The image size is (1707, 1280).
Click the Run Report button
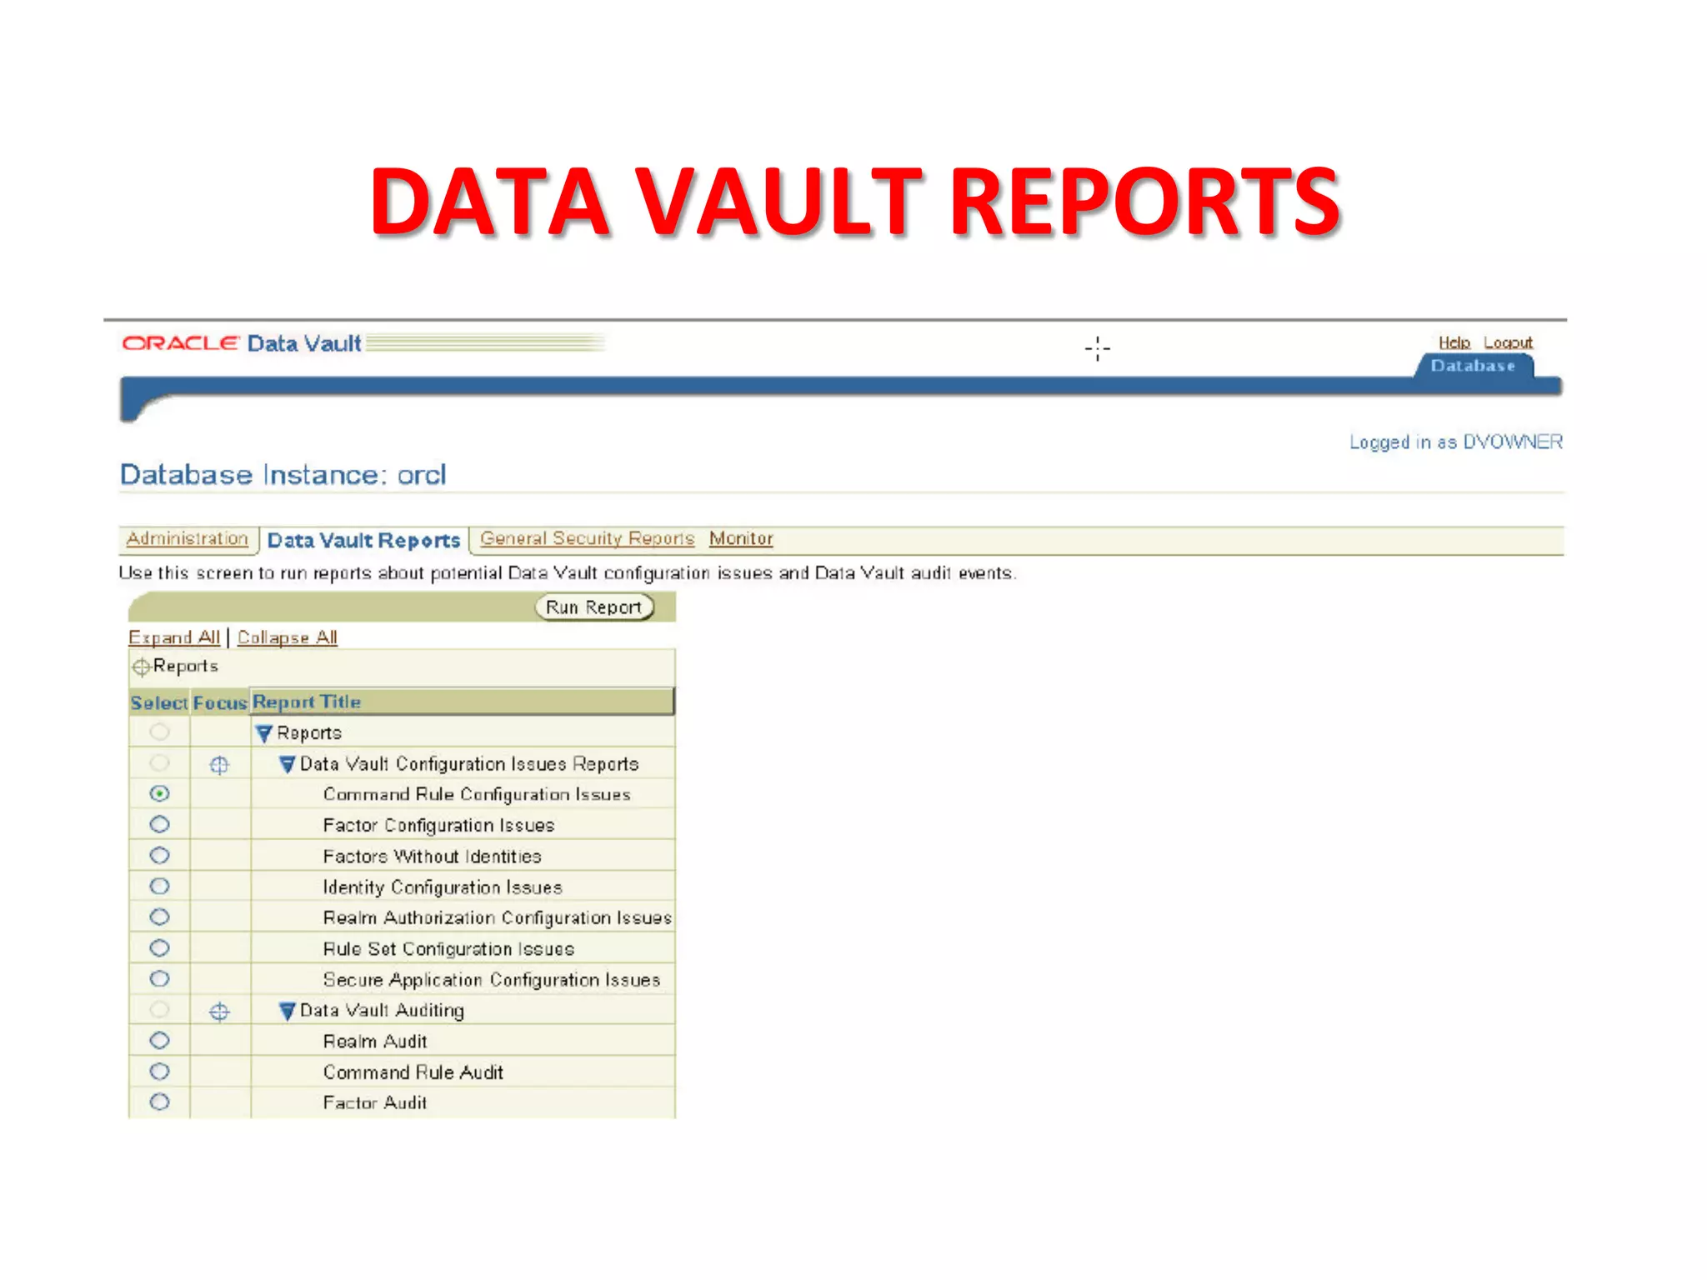pos(593,607)
